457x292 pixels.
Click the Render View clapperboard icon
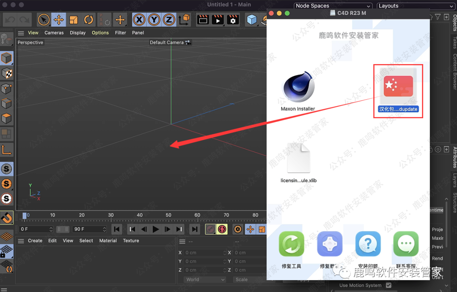[x=203, y=19]
